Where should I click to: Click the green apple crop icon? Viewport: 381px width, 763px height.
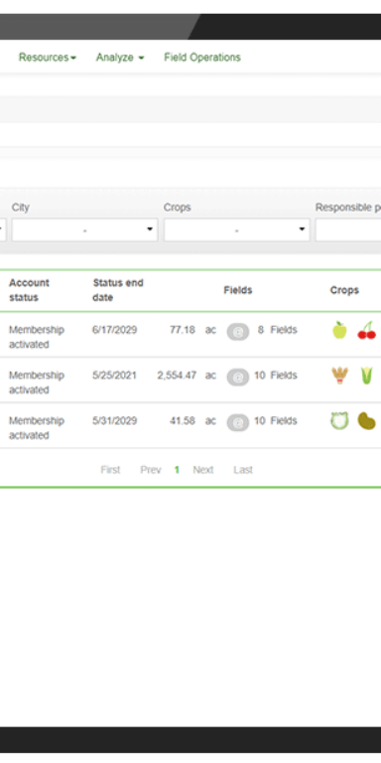click(339, 330)
